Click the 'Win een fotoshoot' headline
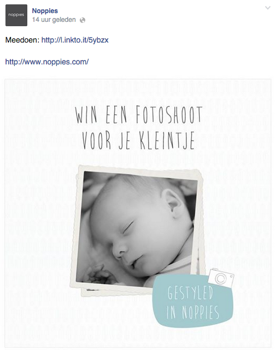The image size is (276, 350). (x=139, y=115)
